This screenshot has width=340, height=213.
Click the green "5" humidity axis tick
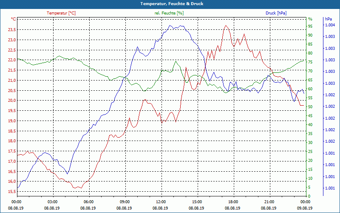(x=309, y=187)
